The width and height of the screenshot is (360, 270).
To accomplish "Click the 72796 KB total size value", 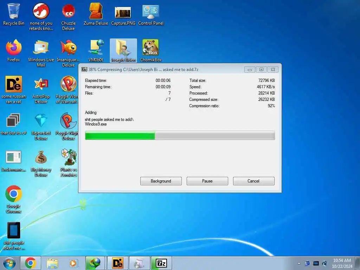I will pyautogui.click(x=266, y=81).
